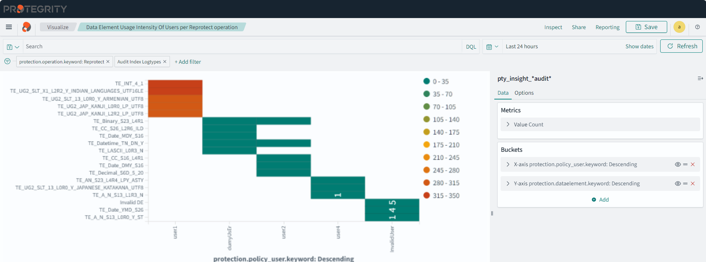Screen dimensions: 706x262
Task: Open the user avatar account menu
Action: coord(679,27)
